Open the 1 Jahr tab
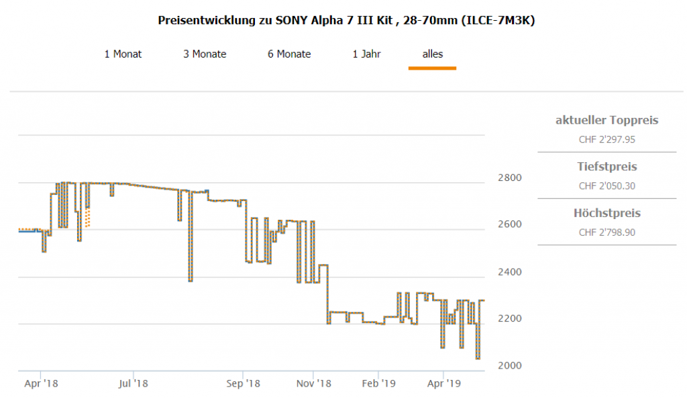687x398 pixels. (x=366, y=54)
